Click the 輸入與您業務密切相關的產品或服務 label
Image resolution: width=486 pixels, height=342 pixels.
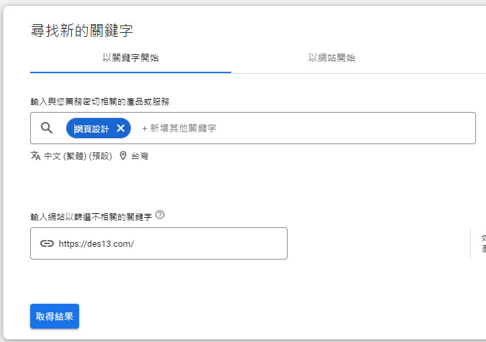(x=100, y=101)
